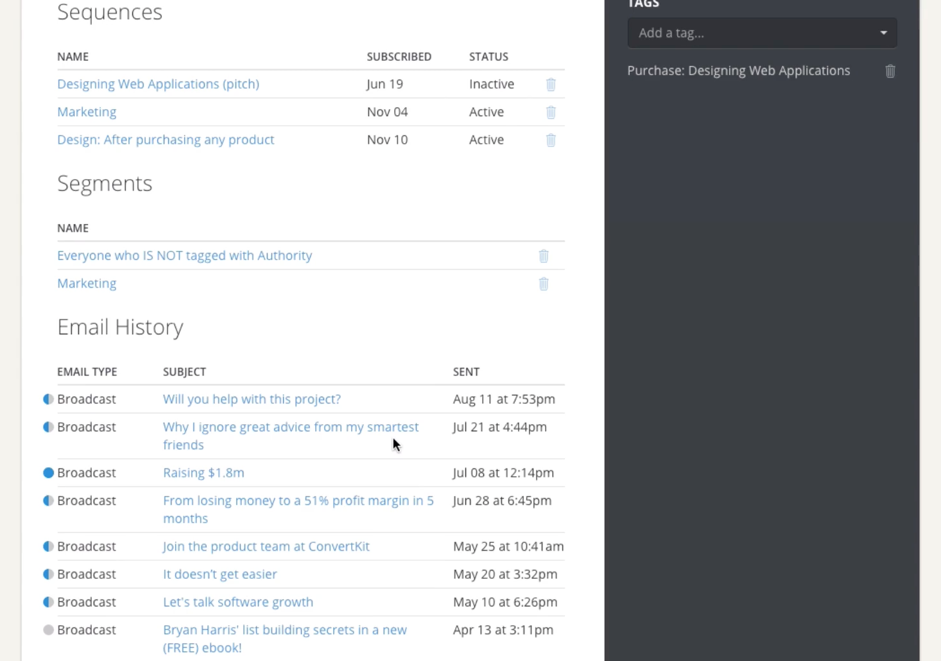Open Design: After purchasing any product link
This screenshot has height=661, width=941.
pos(166,140)
